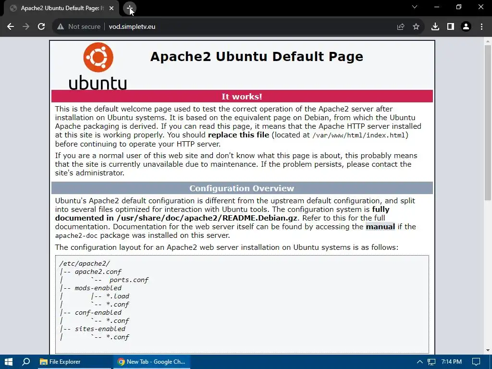This screenshot has width=492, height=369.
Task: Select the Apache2 Ubuntu Default Page tab
Action: pos(62,8)
